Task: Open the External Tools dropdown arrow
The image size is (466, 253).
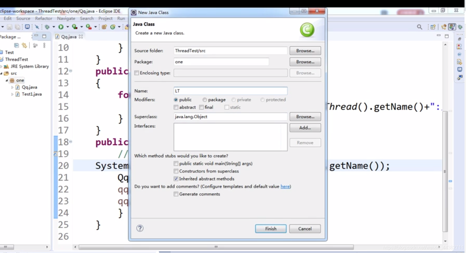Action: pyautogui.click(x=96, y=27)
